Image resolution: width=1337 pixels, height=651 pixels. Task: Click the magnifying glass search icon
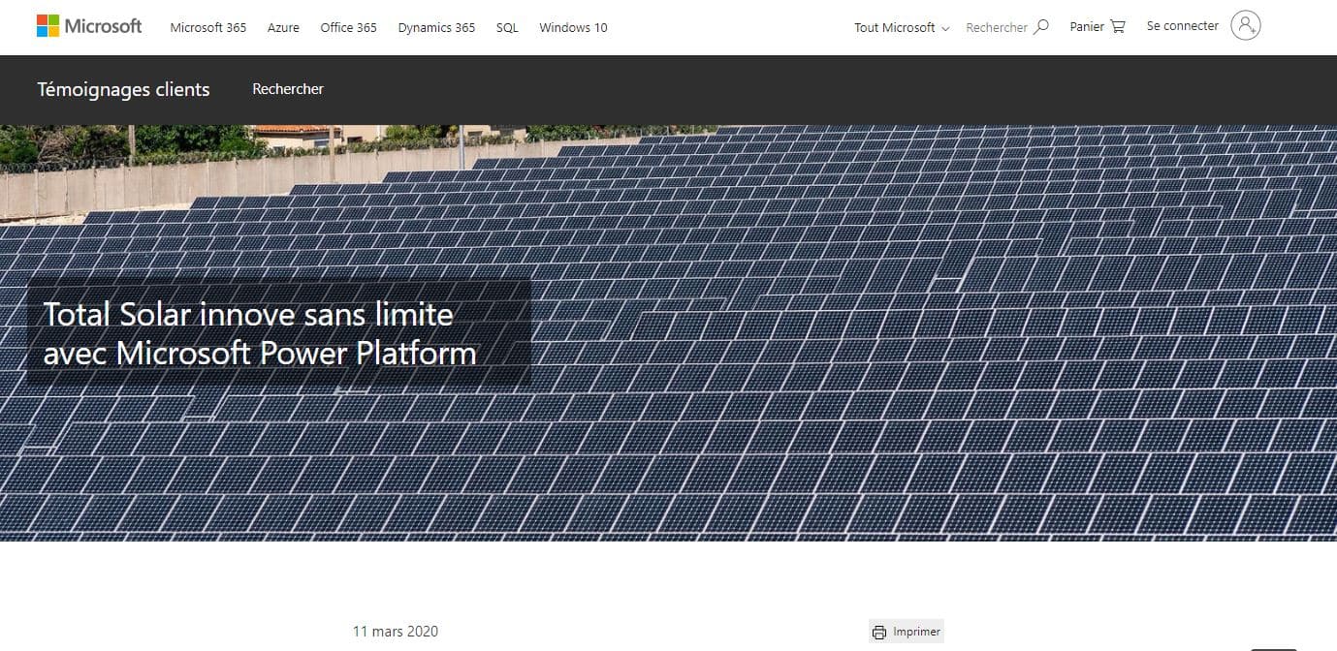click(1041, 27)
